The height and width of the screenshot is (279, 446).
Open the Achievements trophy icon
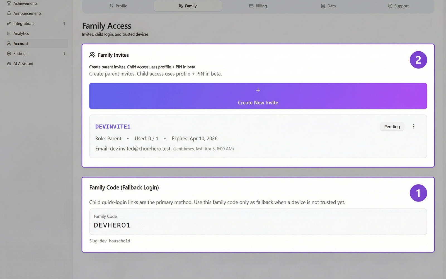point(9,3)
